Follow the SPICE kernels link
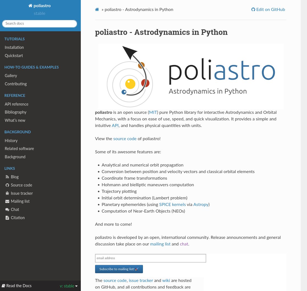Image resolution: width=307 pixels, height=291 pixels. [173, 204]
